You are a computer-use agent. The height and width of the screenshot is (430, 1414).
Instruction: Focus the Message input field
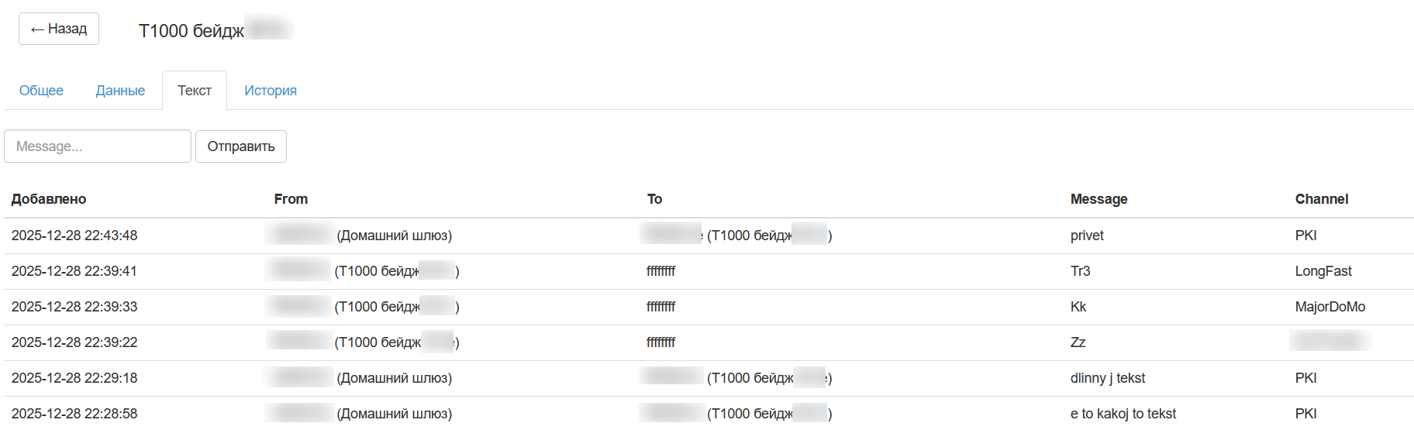click(98, 146)
